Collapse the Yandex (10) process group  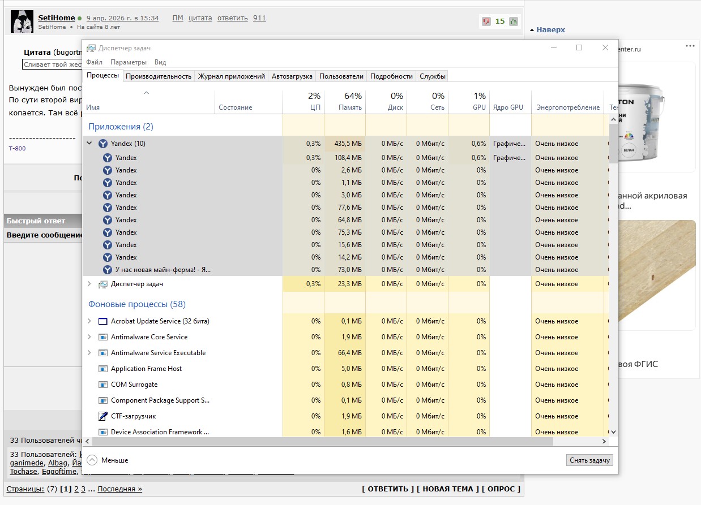pos(89,144)
